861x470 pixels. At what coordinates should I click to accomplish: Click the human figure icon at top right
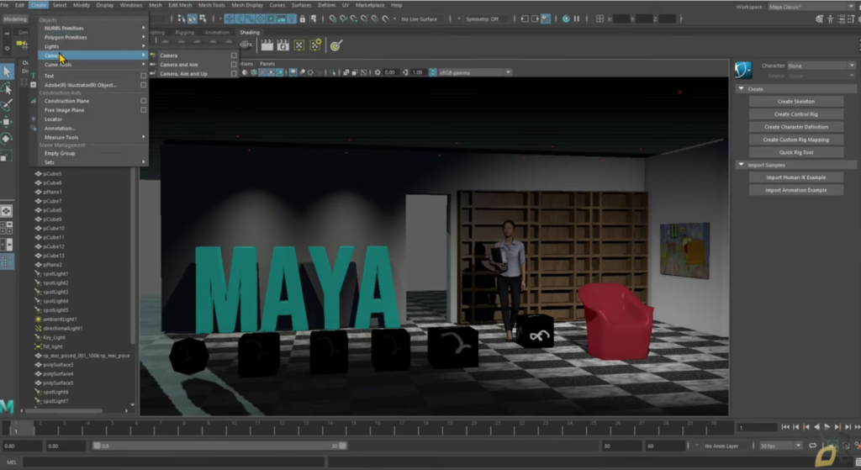click(x=830, y=18)
